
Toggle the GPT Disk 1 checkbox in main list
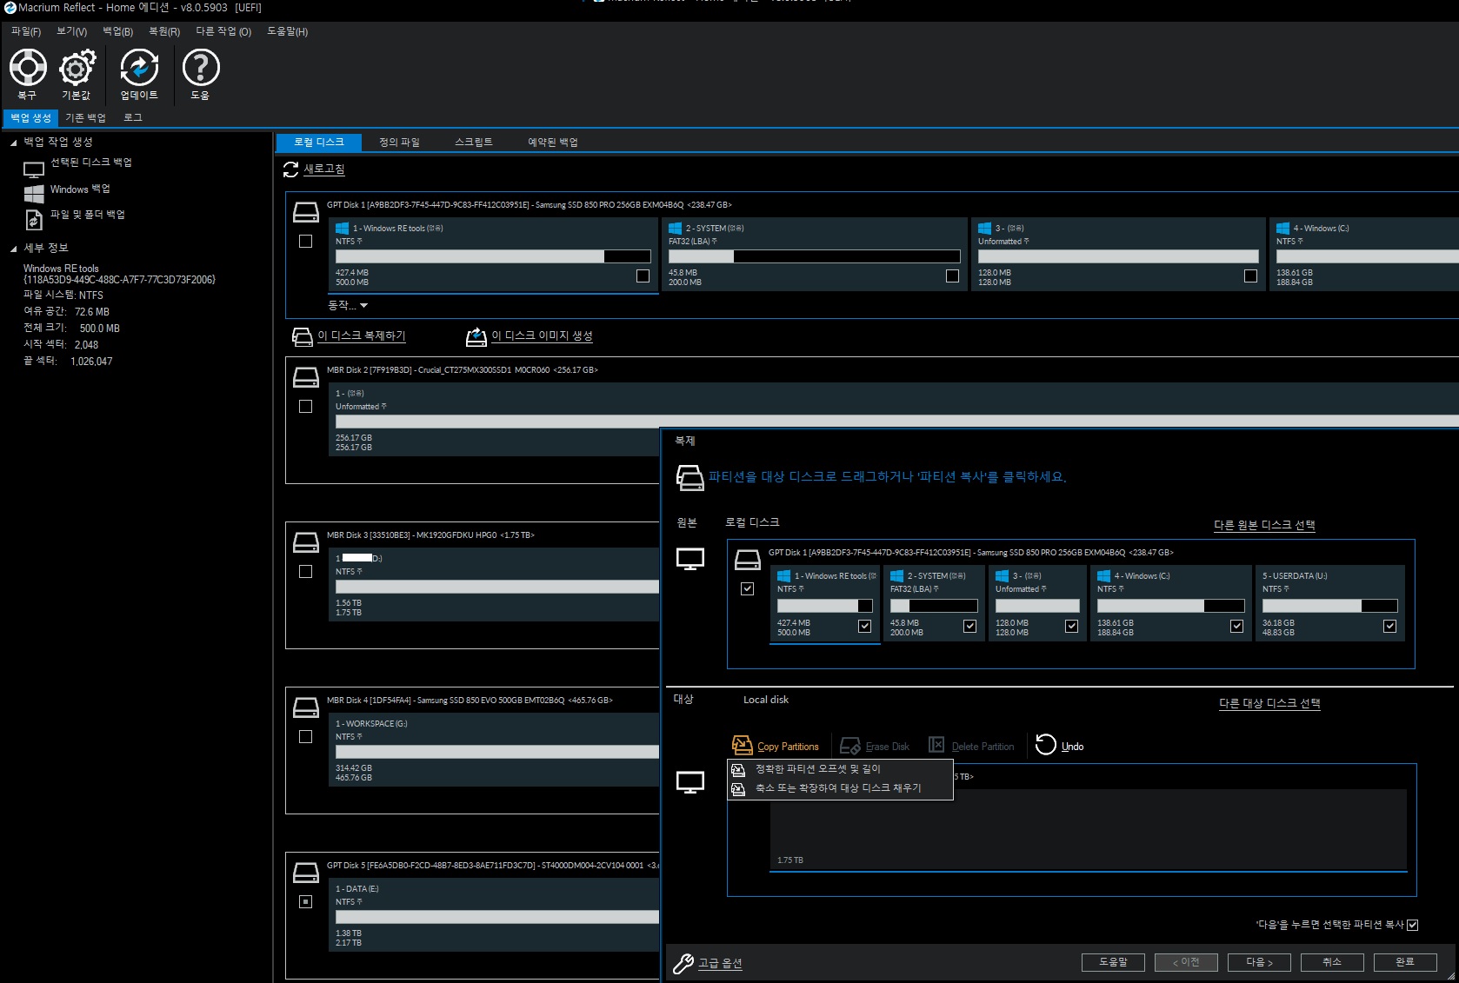pos(305,242)
